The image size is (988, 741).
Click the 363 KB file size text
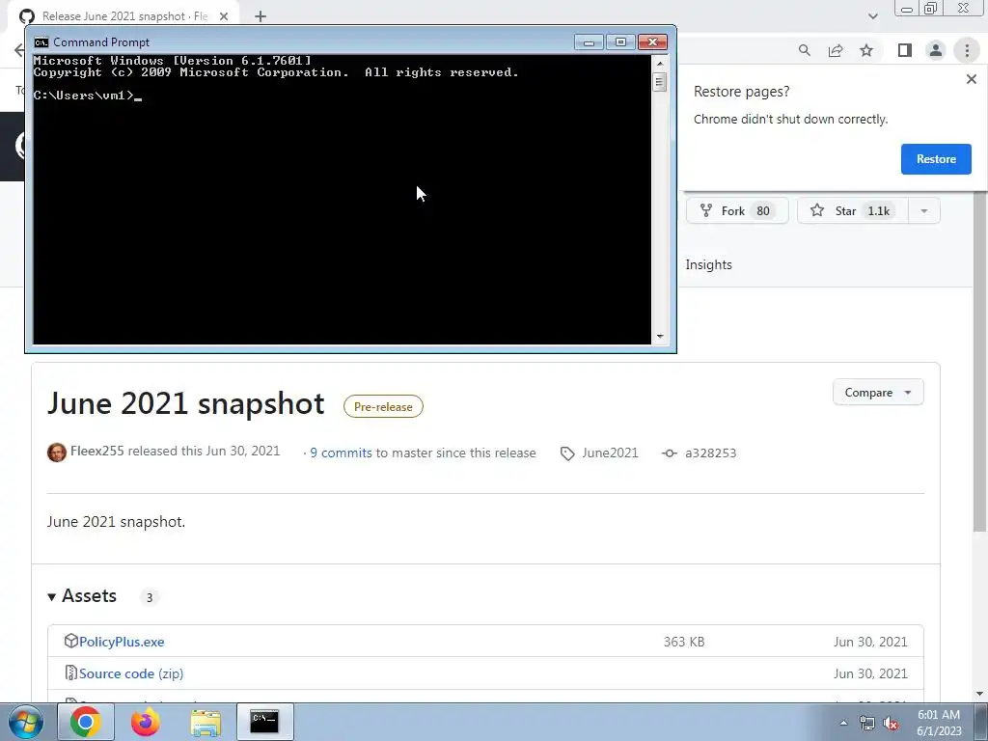tap(684, 642)
